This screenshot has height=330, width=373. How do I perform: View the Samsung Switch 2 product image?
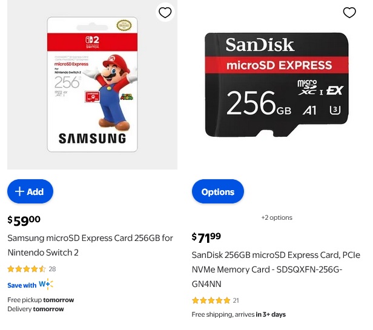[x=92, y=84]
